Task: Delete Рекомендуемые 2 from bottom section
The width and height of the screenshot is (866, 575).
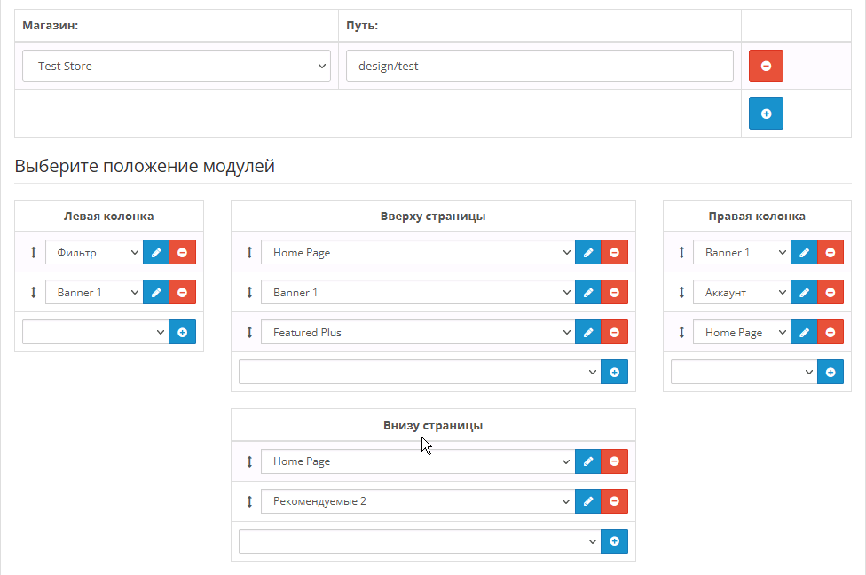Action: click(x=614, y=501)
